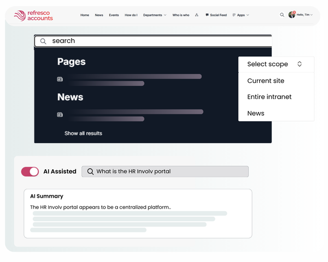Click the AI query search icon

(90, 171)
